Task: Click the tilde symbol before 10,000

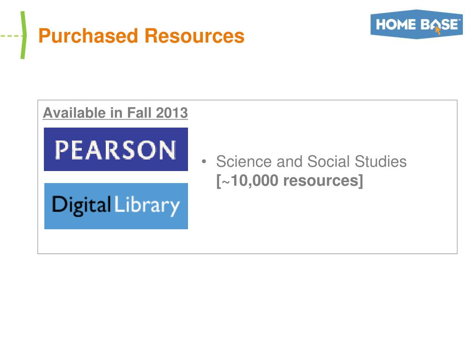Action: point(225,182)
